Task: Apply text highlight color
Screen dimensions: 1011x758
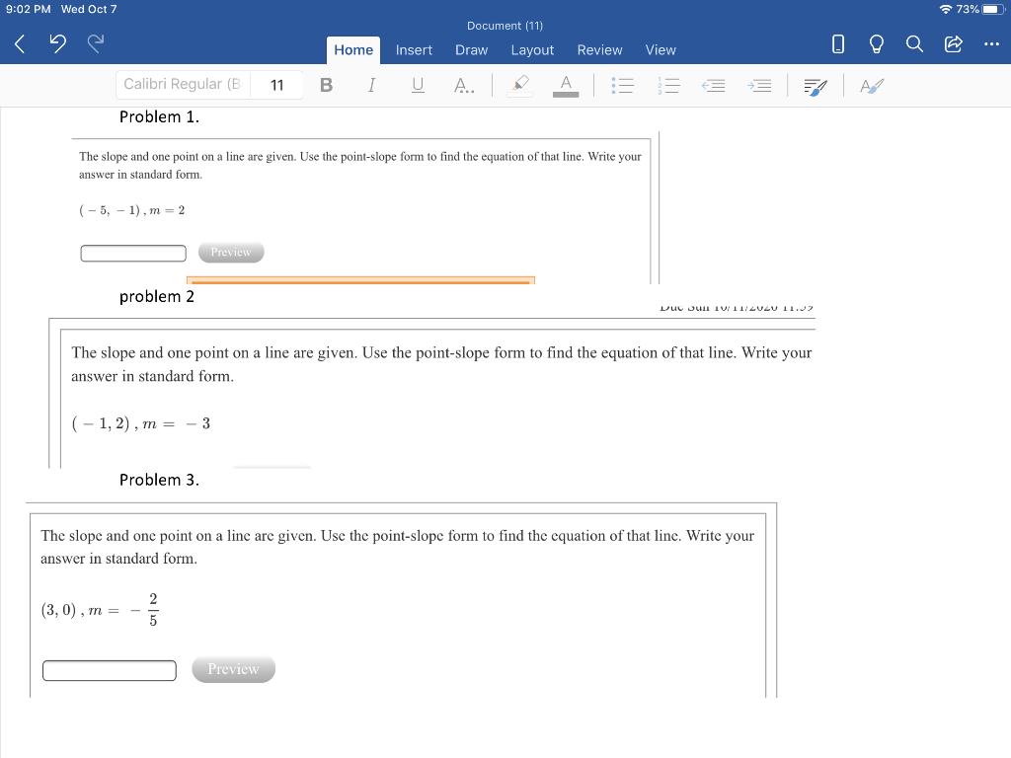Action: [x=519, y=85]
